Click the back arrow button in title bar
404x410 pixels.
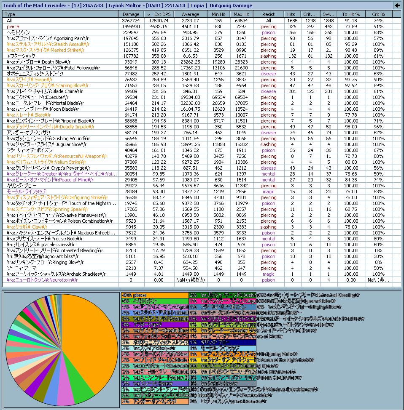tap(397, 5)
